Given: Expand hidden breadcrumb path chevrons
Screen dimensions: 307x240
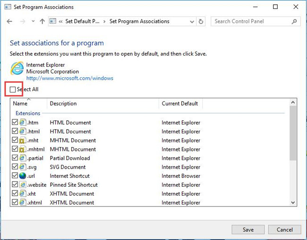Looking at the screenshot, I should coord(61,21).
